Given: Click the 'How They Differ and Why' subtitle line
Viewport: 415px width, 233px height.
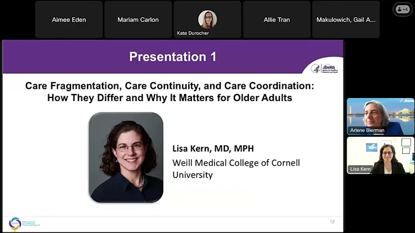Looking at the screenshot, I should [169, 97].
